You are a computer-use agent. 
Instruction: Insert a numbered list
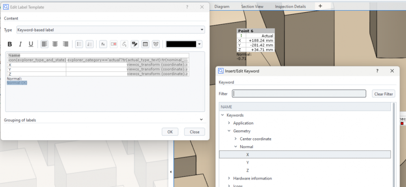click(x=89, y=44)
